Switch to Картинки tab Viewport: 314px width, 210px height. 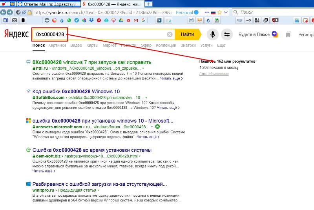(57, 45)
